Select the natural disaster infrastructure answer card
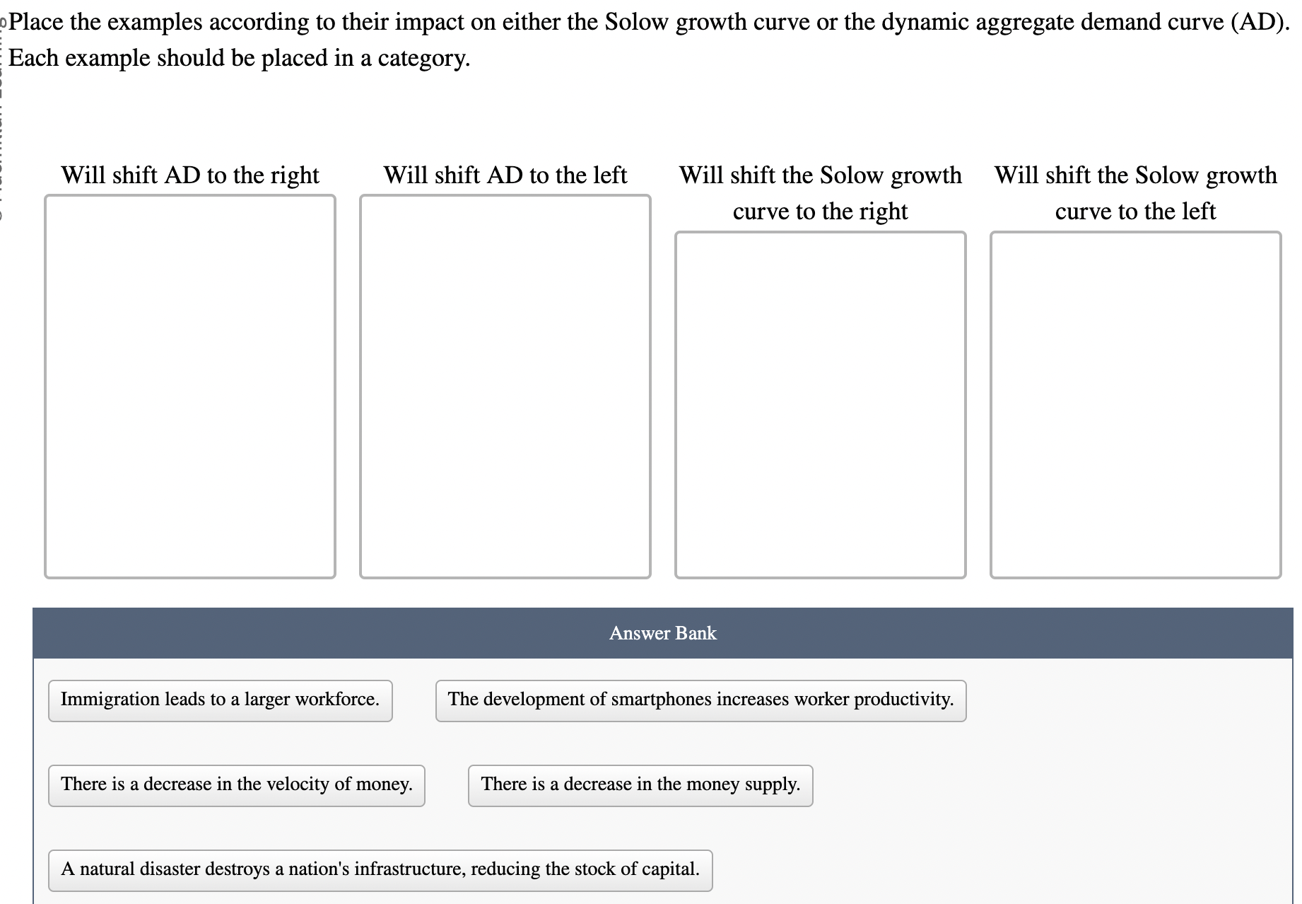Image resolution: width=1302 pixels, height=904 pixels. pyautogui.click(x=380, y=870)
